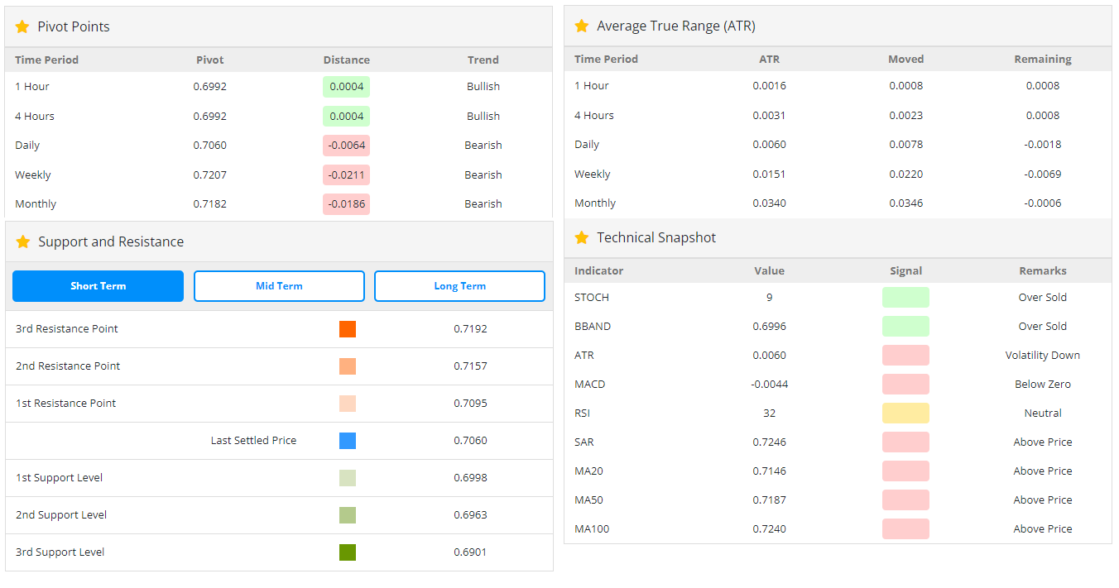Click the Remaining column header
The image size is (1119, 588).
pos(1042,59)
